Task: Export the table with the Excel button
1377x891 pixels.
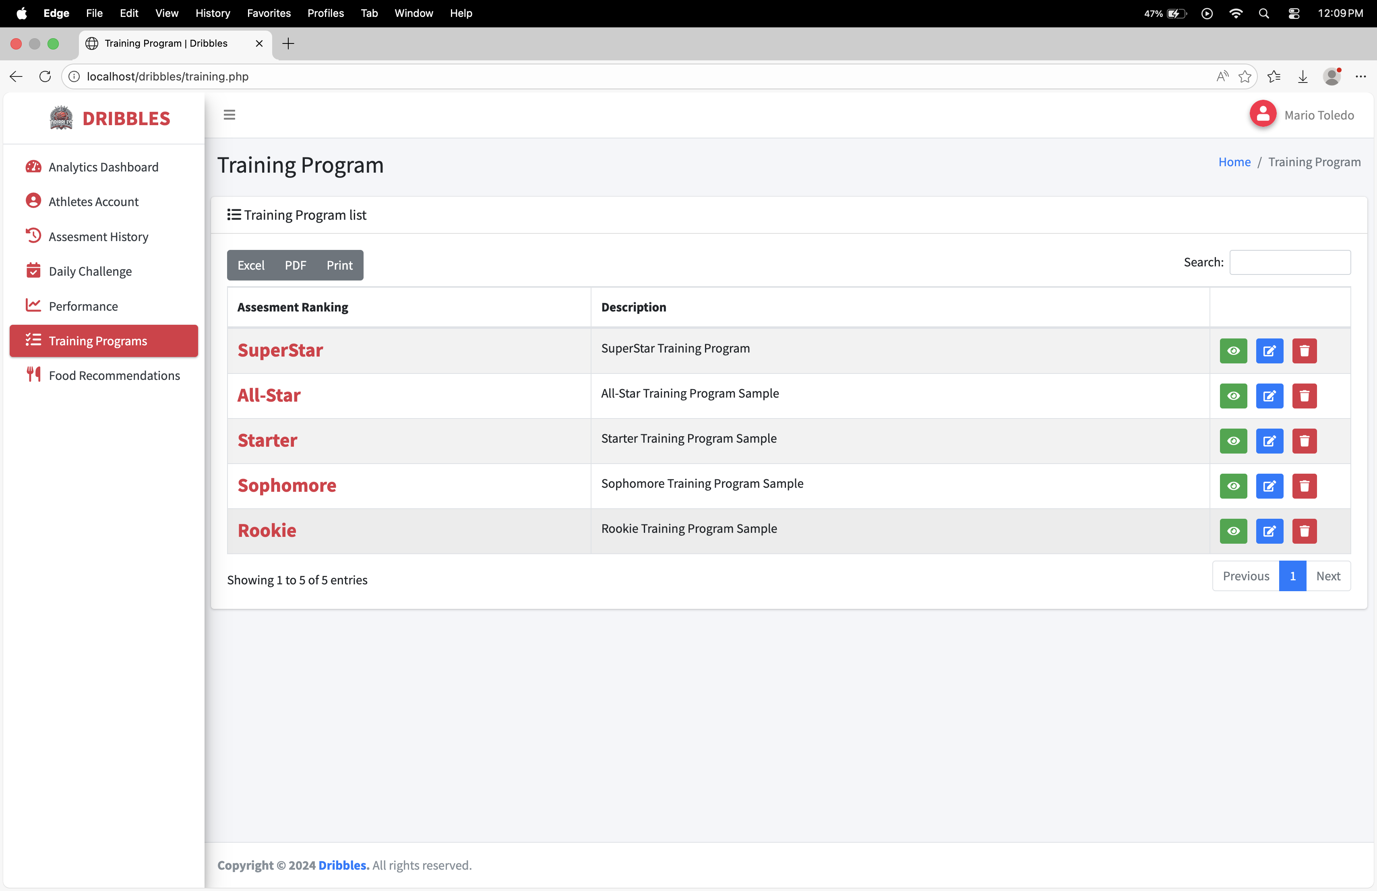Action: pyautogui.click(x=250, y=265)
